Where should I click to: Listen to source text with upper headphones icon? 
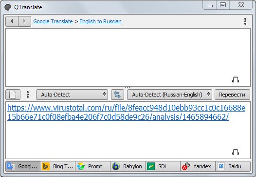236,80
